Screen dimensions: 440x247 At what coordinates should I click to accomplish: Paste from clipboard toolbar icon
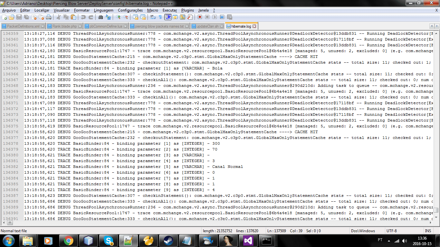pyautogui.click(x=73, y=17)
